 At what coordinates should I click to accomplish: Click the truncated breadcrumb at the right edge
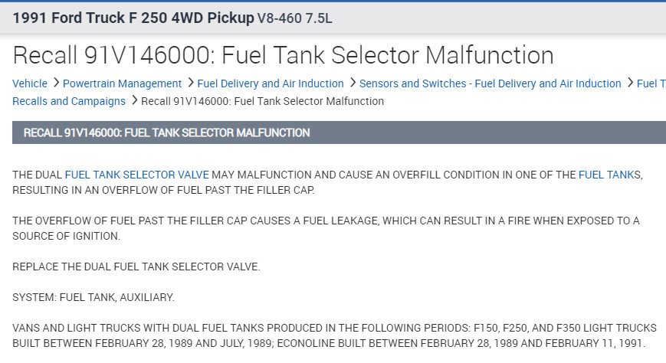651,83
